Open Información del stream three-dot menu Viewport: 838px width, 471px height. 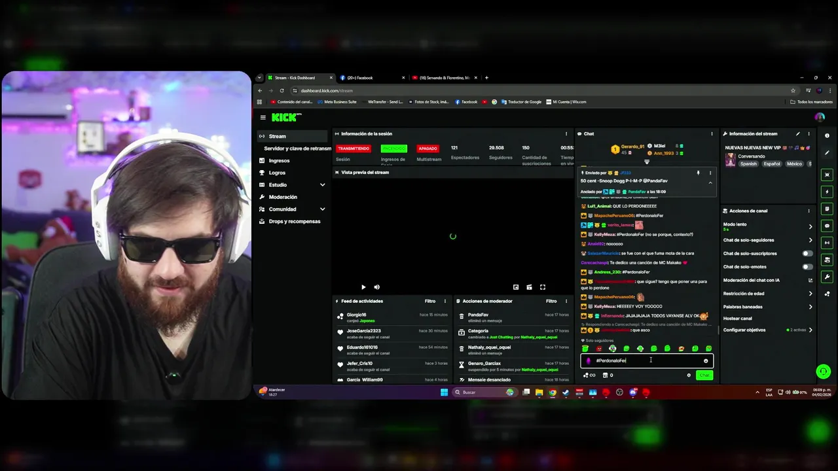809,134
